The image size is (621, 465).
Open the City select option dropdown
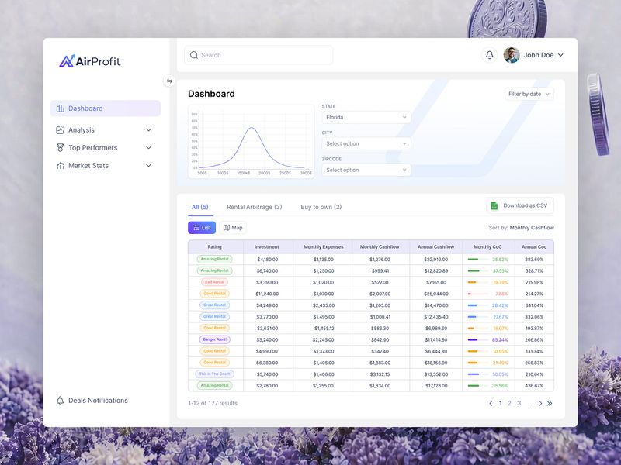coord(366,144)
